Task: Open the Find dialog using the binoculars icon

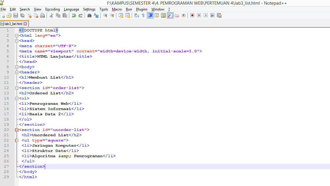Action: pos(90,15)
